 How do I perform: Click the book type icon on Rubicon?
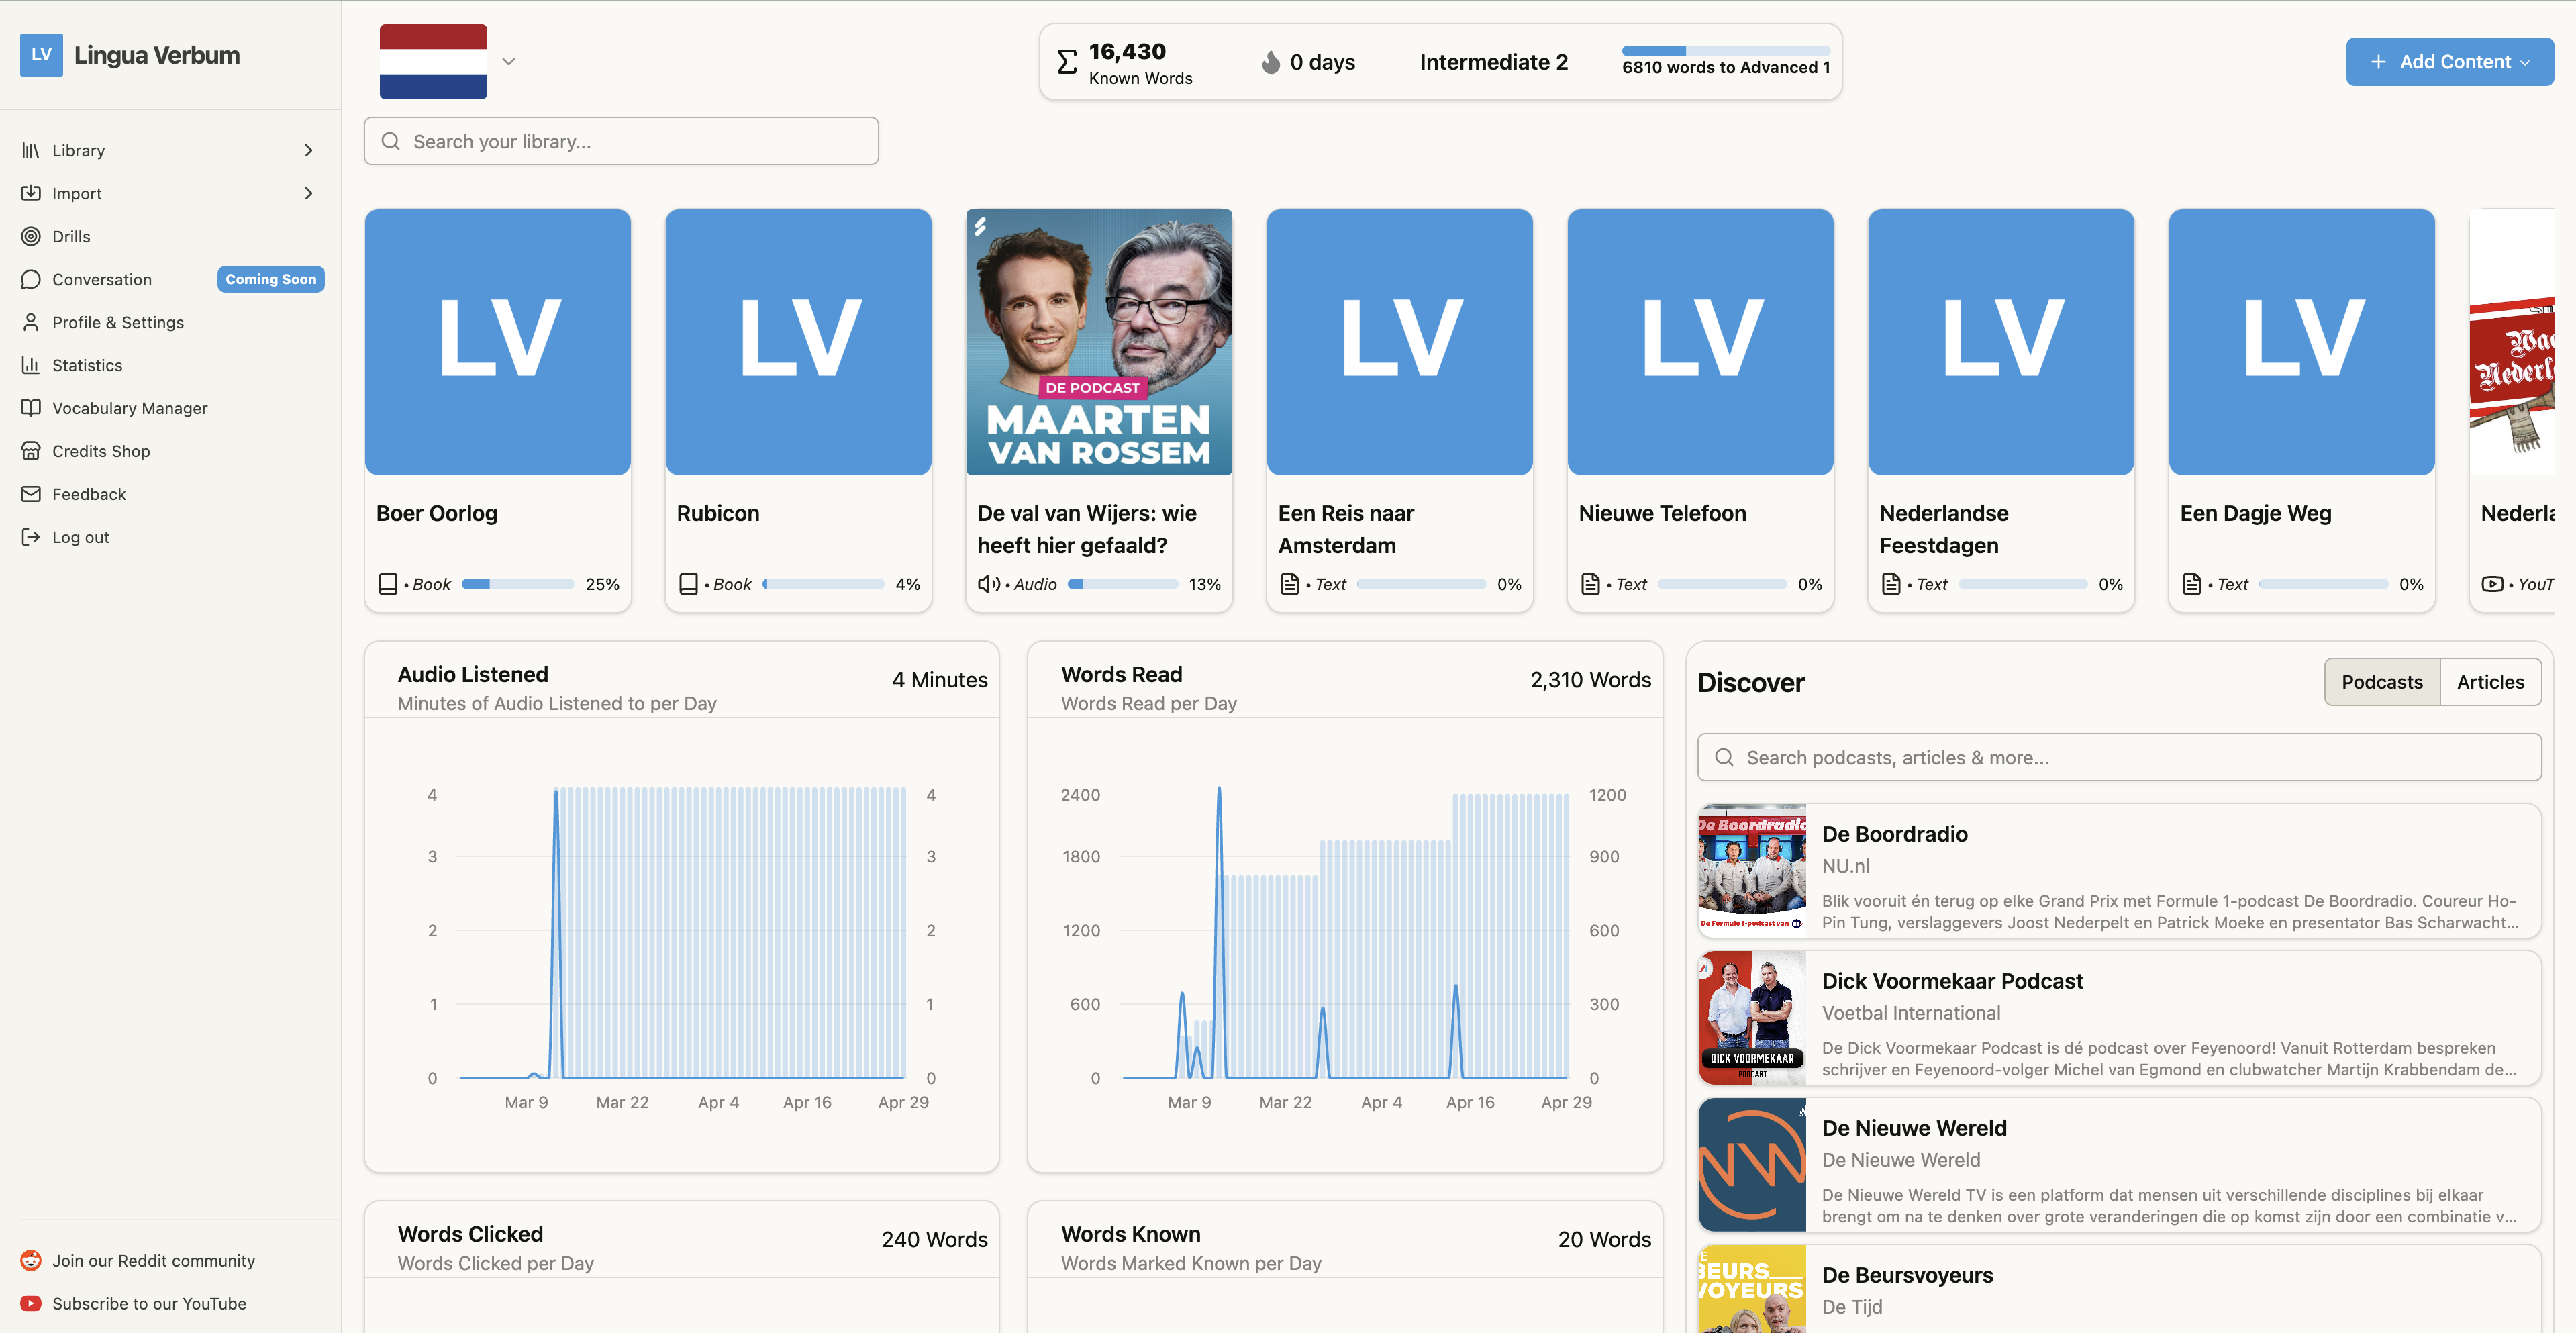(688, 584)
